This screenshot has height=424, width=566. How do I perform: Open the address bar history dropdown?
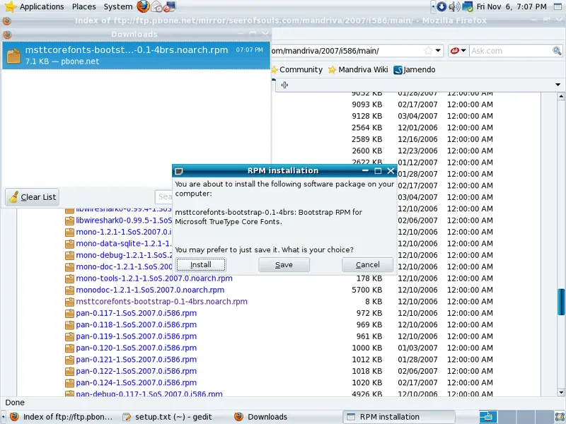click(x=438, y=51)
